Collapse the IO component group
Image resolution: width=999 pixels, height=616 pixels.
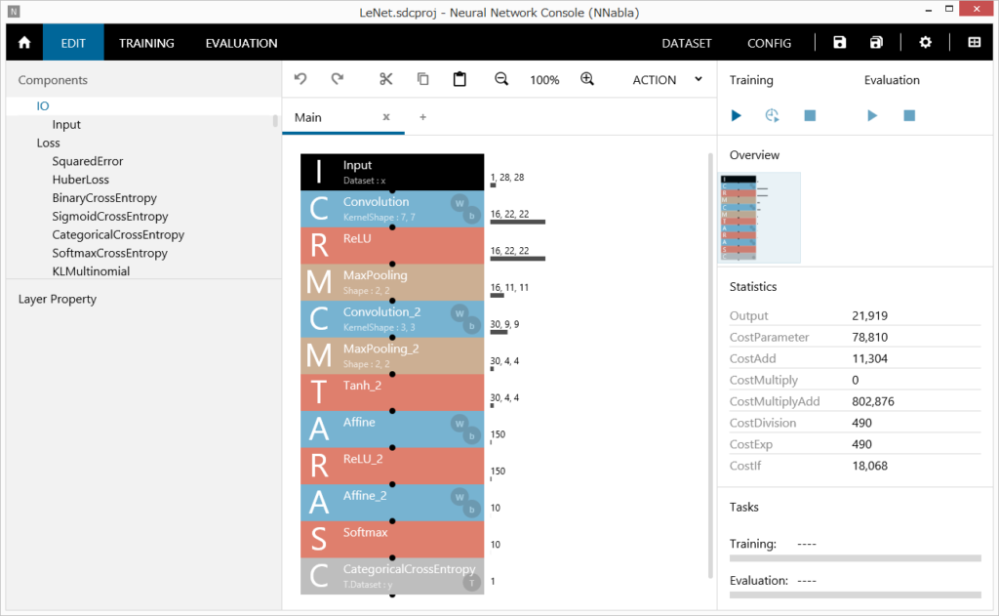click(x=43, y=105)
